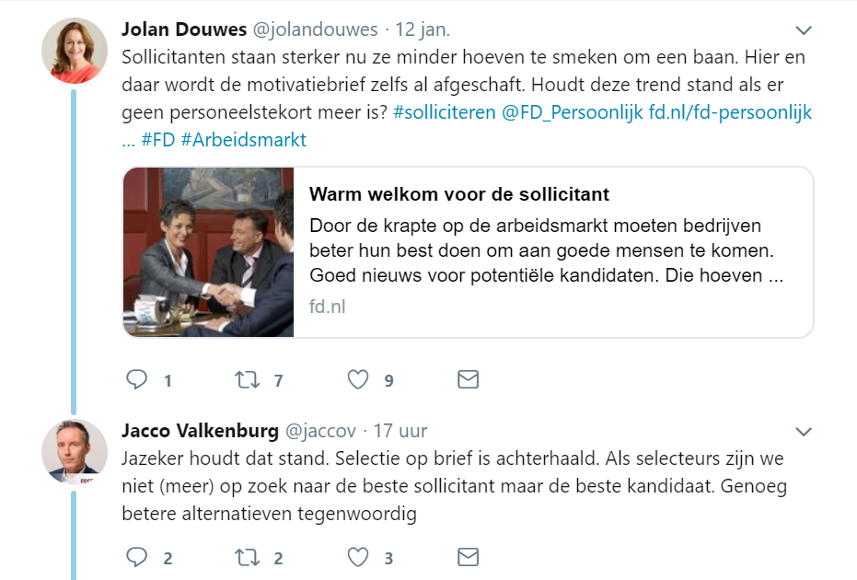Click the #FD hashtag
The height and width of the screenshot is (580, 857).
coord(157,140)
